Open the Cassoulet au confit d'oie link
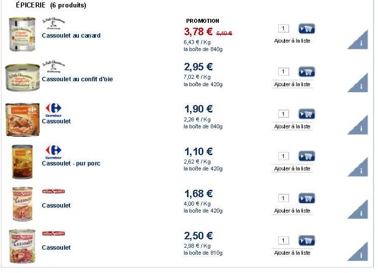378x273 pixels. click(77, 79)
